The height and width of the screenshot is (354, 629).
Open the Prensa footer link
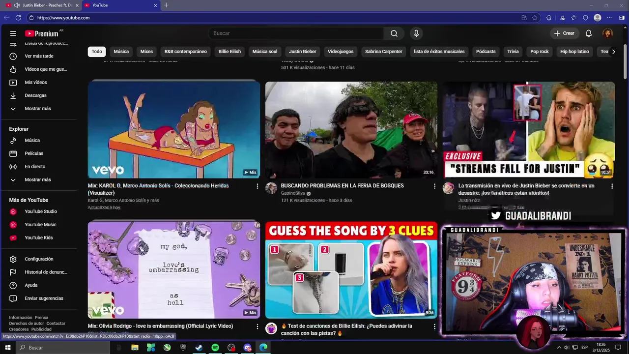pyautogui.click(x=42, y=318)
